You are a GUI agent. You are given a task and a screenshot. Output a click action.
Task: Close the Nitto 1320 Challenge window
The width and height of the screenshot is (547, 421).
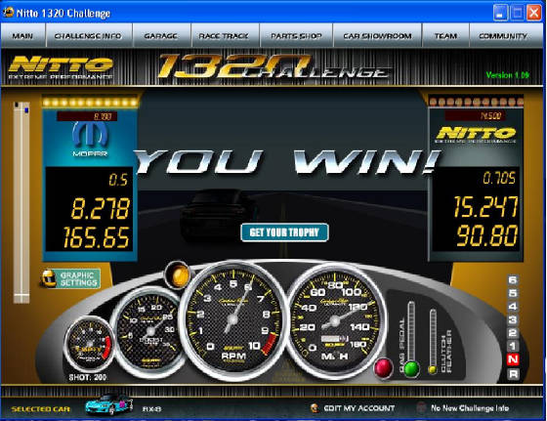point(533,13)
